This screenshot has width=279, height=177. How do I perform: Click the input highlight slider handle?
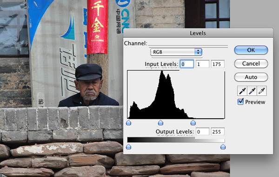pyautogui.click(x=193, y=123)
